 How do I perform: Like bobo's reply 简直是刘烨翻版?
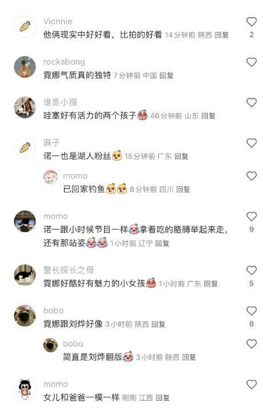click(251, 344)
